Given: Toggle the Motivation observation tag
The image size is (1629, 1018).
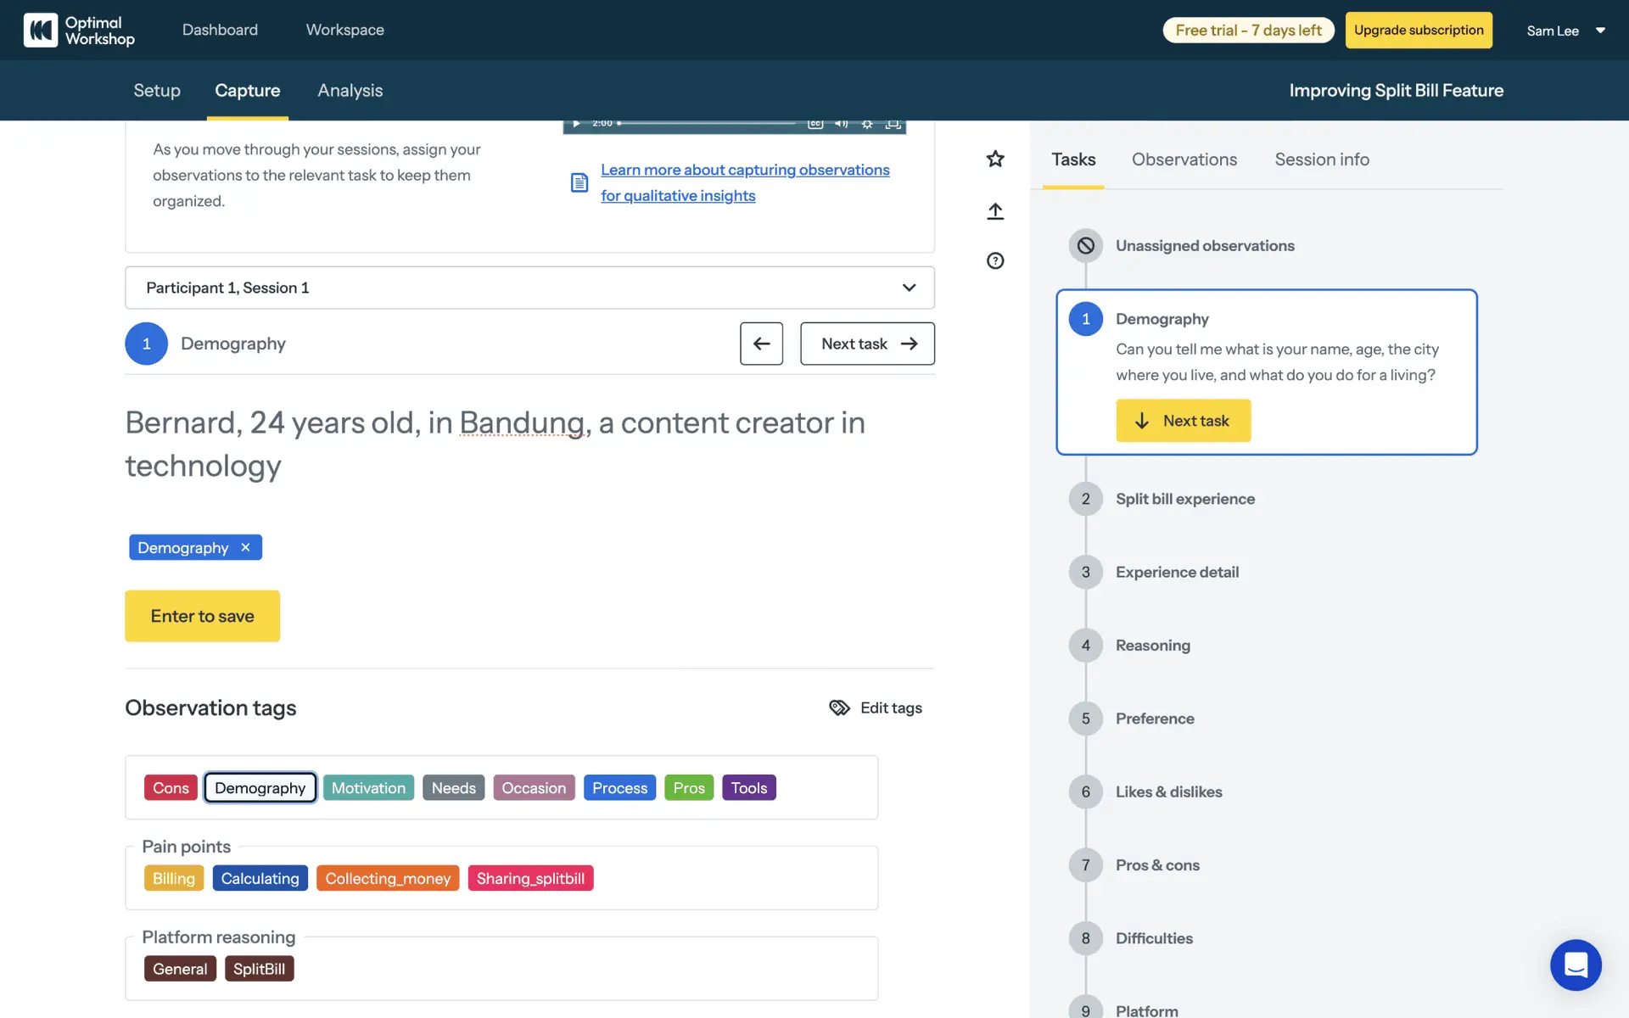Looking at the screenshot, I should [368, 788].
